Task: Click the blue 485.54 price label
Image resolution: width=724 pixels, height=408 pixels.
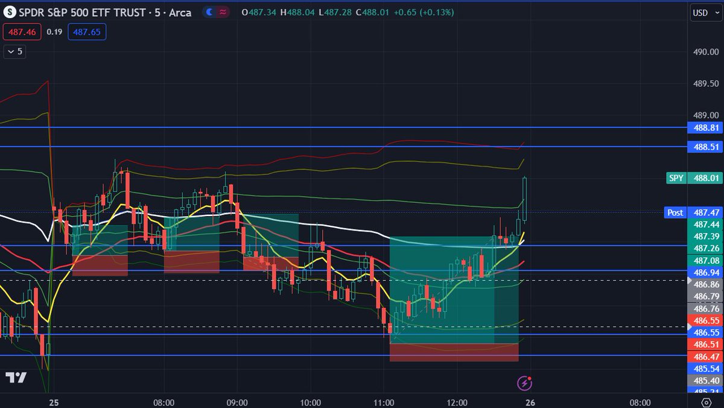Action: pyautogui.click(x=705, y=369)
